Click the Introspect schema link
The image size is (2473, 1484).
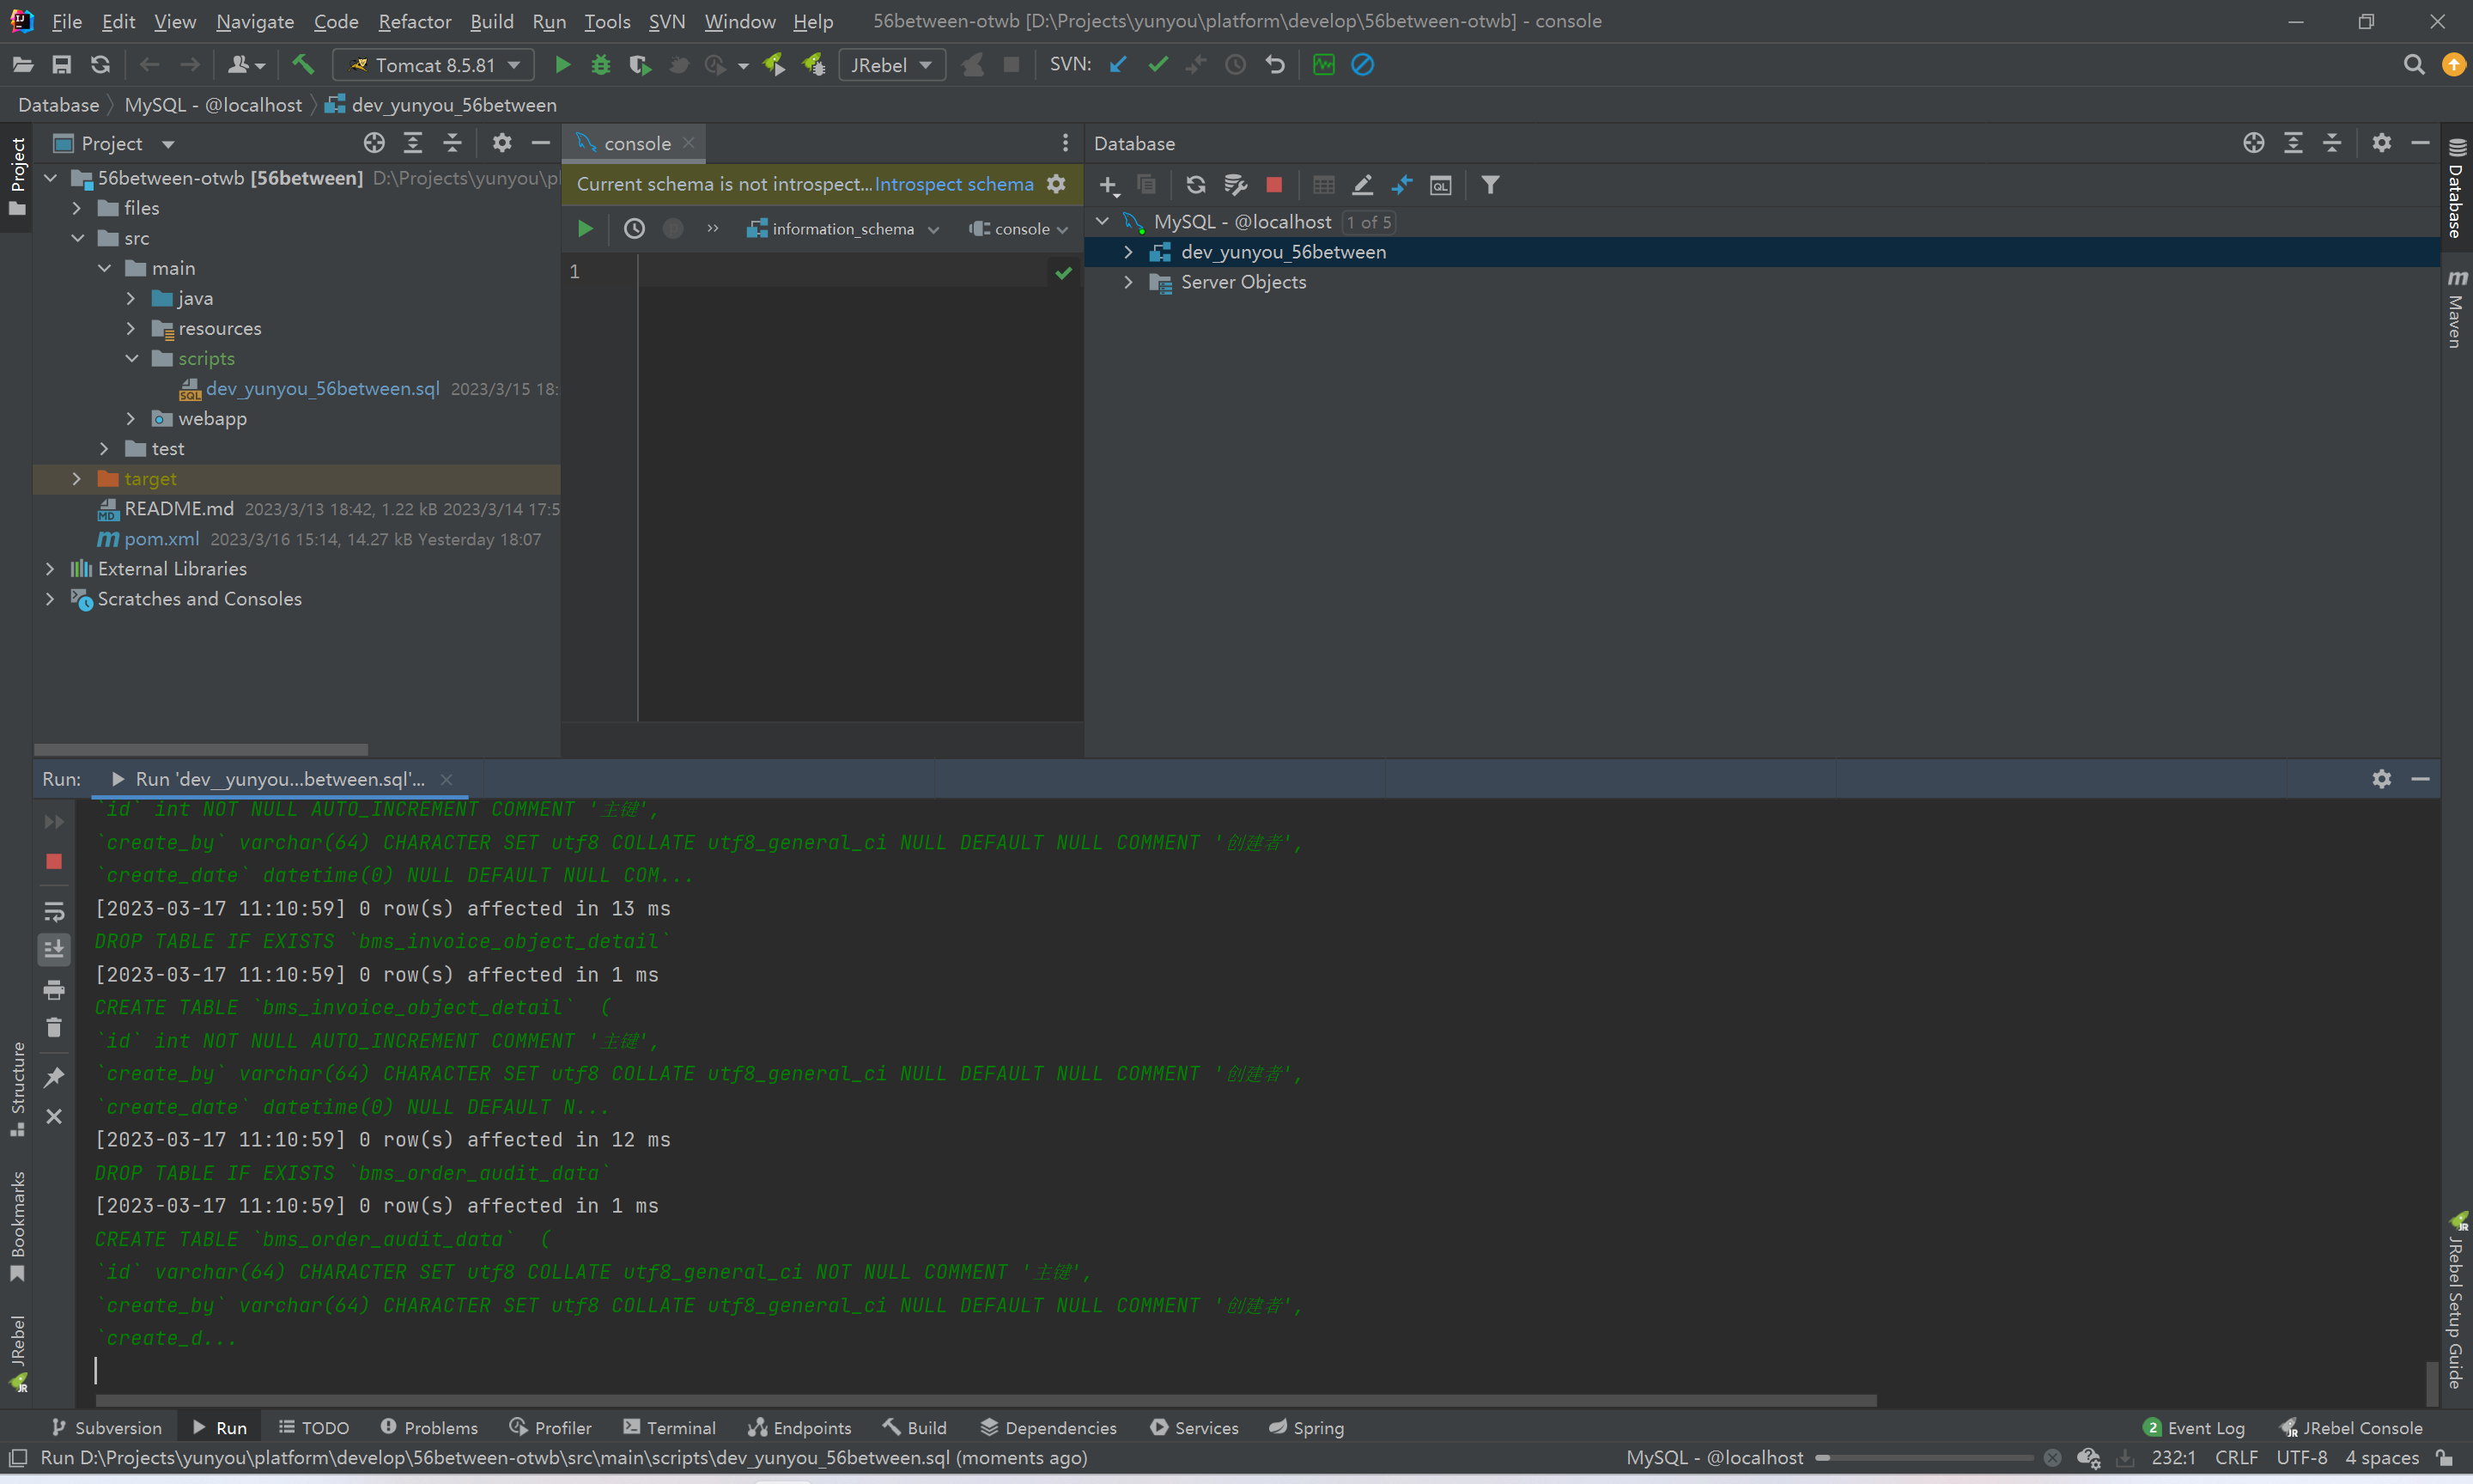(x=954, y=184)
